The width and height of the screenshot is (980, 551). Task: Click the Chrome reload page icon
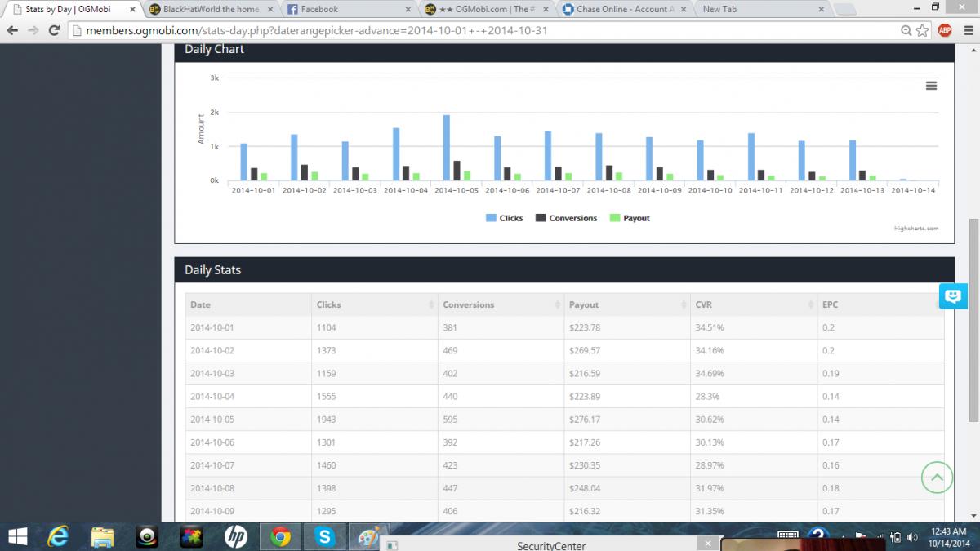tap(54, 30)
